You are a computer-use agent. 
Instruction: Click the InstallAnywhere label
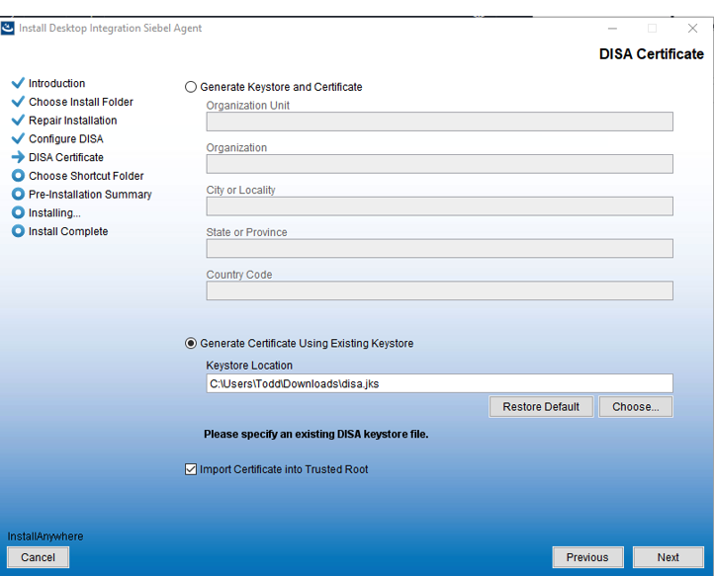coord(45,536)
